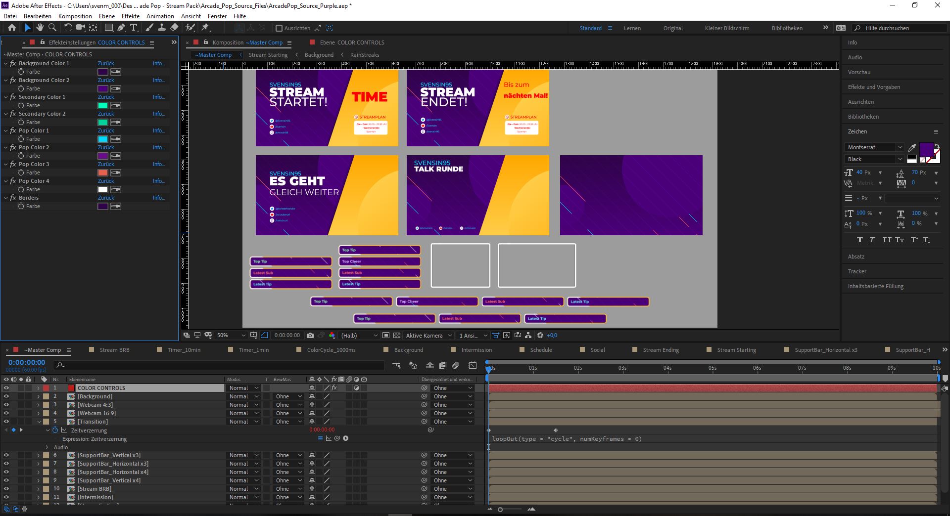The image size is (950, 516).
Task: Choose the horizontal Type tool
Action: click(x=134, y=28)
